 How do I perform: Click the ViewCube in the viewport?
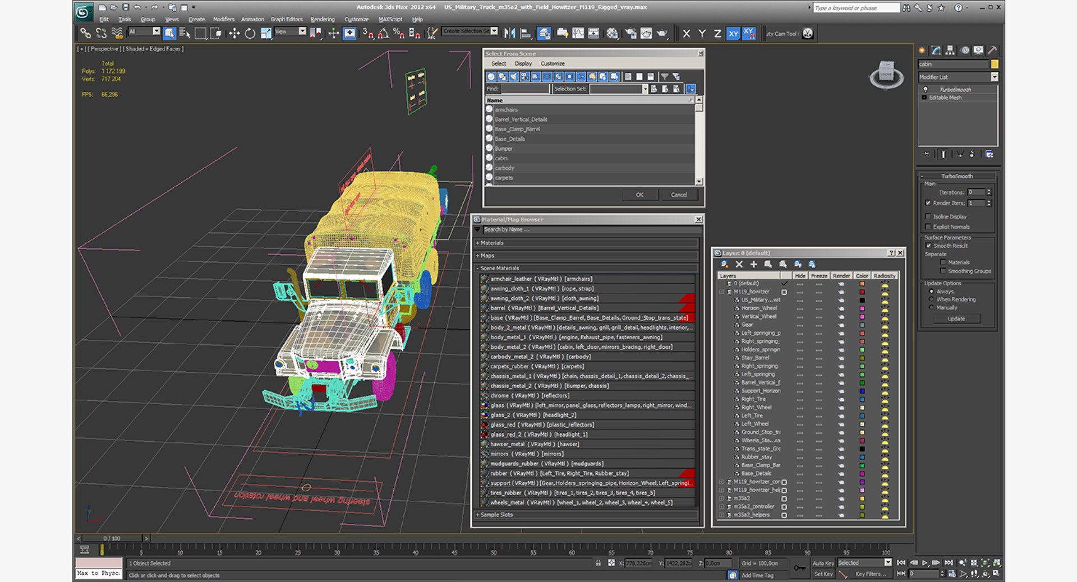point(886,75)
